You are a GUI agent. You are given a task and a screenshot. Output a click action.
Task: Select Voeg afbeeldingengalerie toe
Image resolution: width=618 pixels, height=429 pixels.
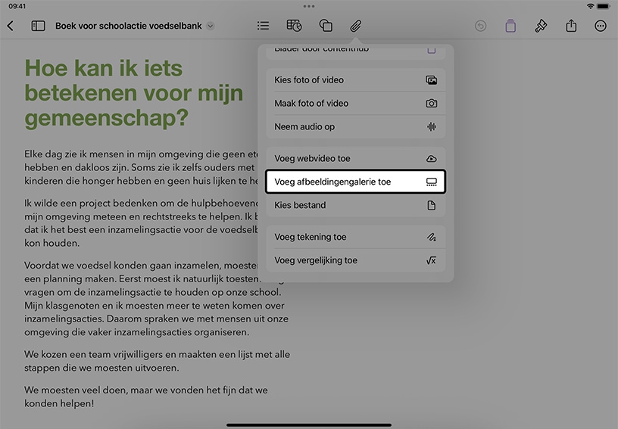pyautogui.click(x=356, y=182)
